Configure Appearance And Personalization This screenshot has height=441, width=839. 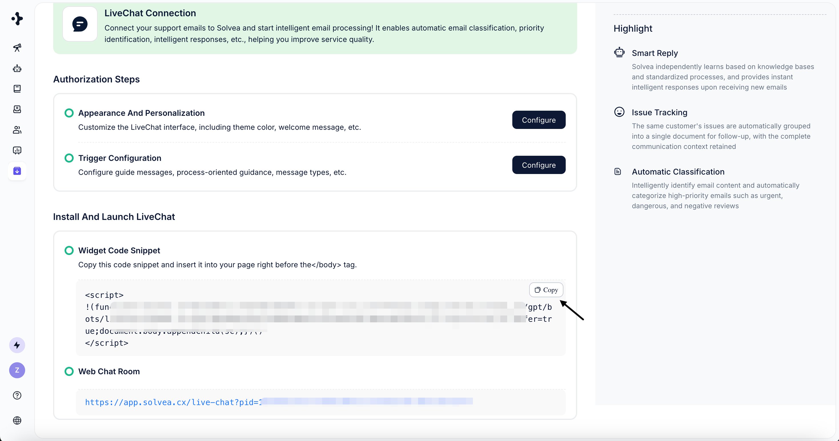[539, 120]
